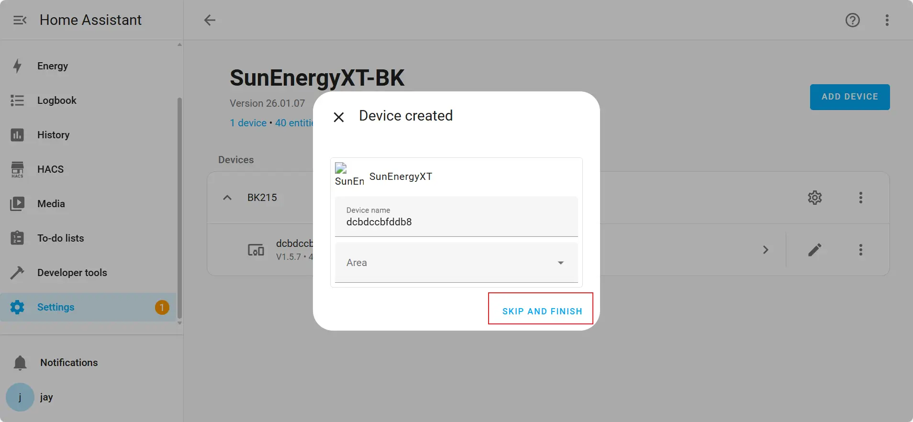
Task: Open the Area dropdown
Action: [x=456, y=263]
